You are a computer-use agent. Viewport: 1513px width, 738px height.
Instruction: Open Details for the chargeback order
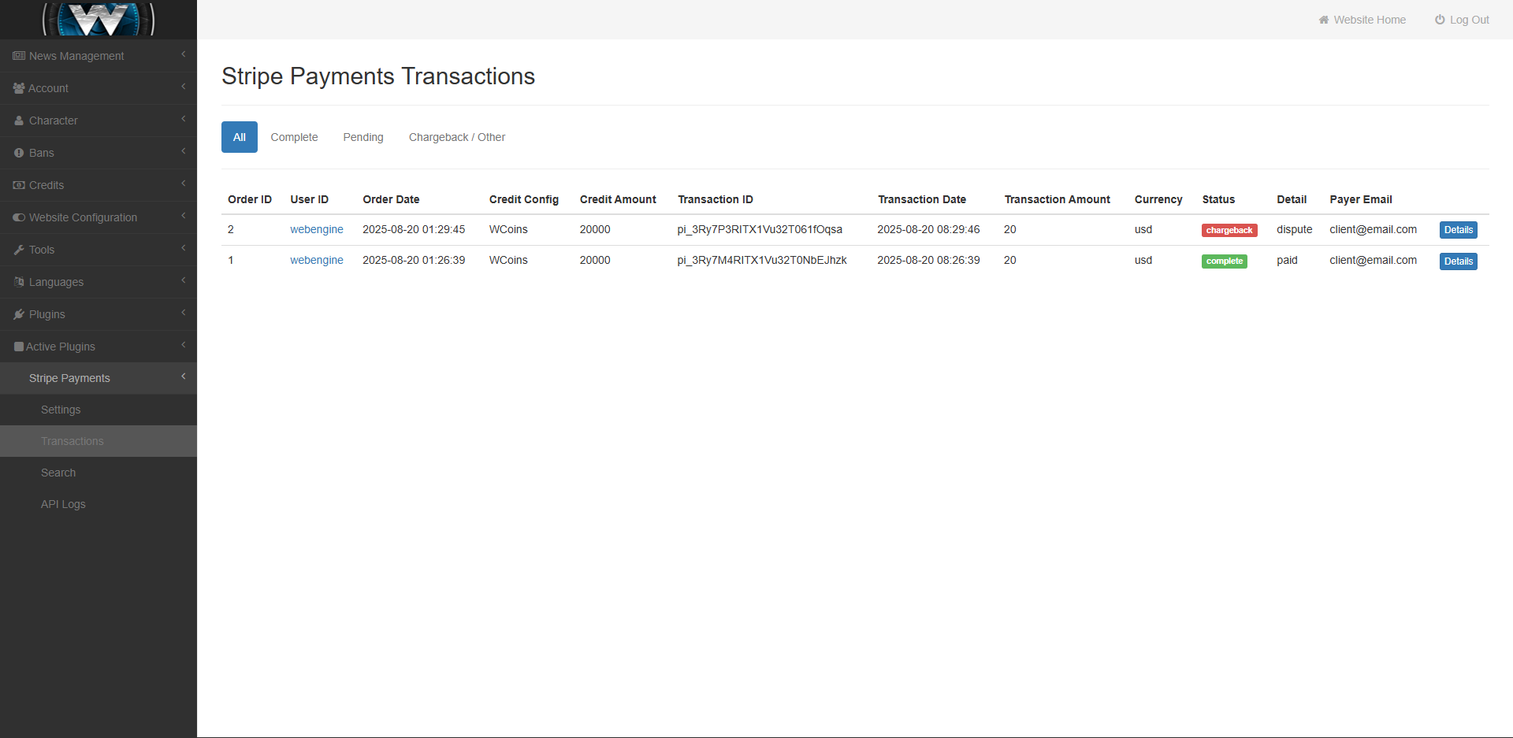pyautogui.click(x=1458, y=230)
